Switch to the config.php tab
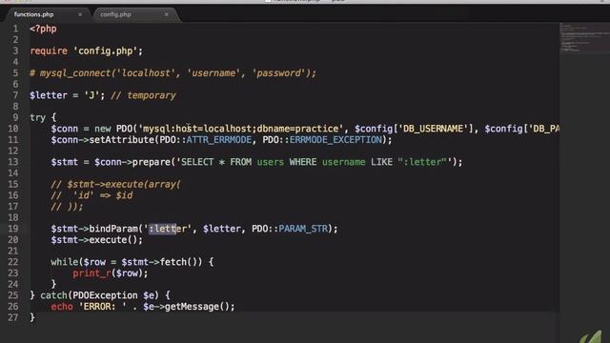Image resolution: width=610 pixels, height=343 pixels. (115, 14)
